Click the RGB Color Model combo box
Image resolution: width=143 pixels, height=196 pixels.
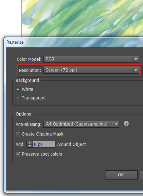pyautogui.click(x=91, y=59)
